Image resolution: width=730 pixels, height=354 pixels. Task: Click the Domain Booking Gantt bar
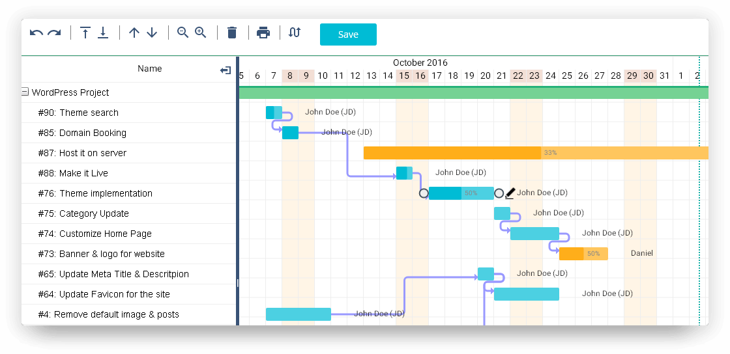click(x=290, y=132)
